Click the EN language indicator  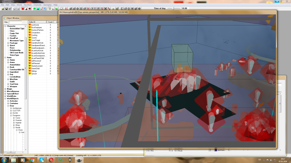260,160
